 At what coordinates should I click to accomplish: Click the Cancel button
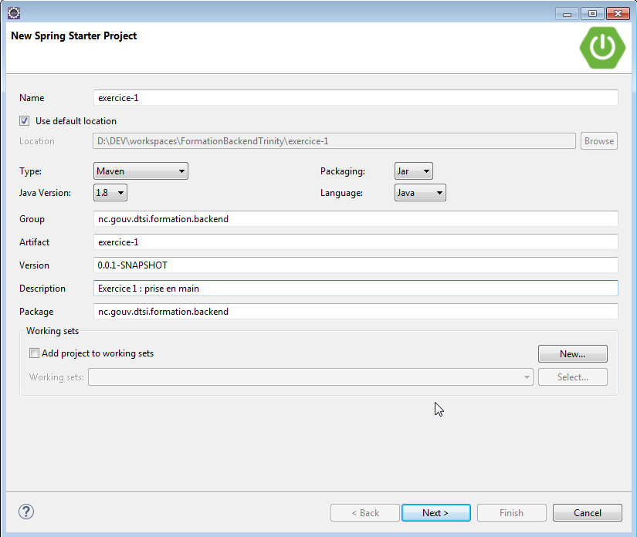coord(587,512)
